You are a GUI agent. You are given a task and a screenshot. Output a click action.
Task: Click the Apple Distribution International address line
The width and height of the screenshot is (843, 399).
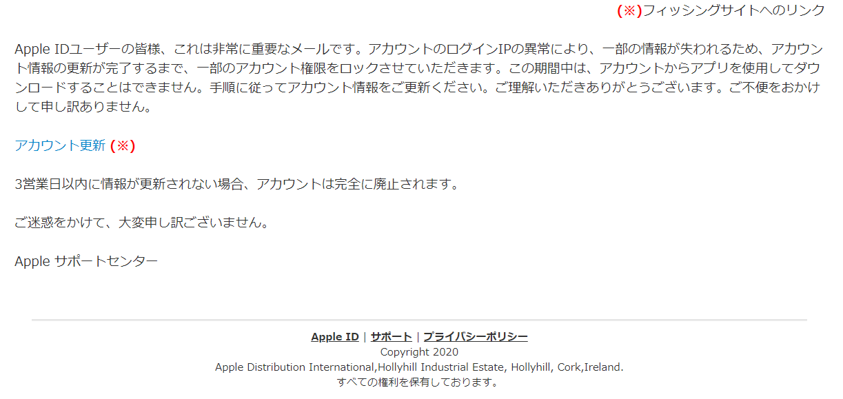(x=419, y=367)
